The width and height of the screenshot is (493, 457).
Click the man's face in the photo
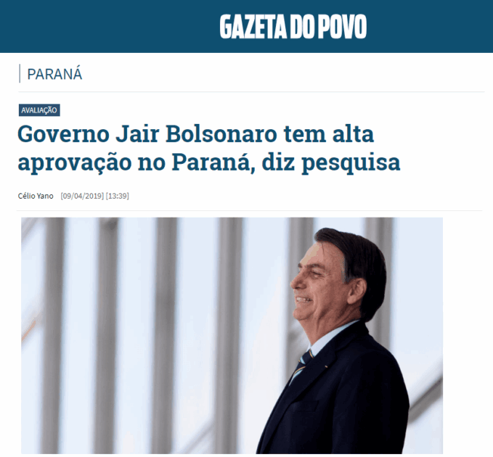click(x=316, y=283)
